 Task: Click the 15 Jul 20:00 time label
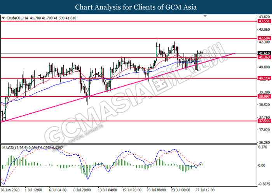(132, 190)
